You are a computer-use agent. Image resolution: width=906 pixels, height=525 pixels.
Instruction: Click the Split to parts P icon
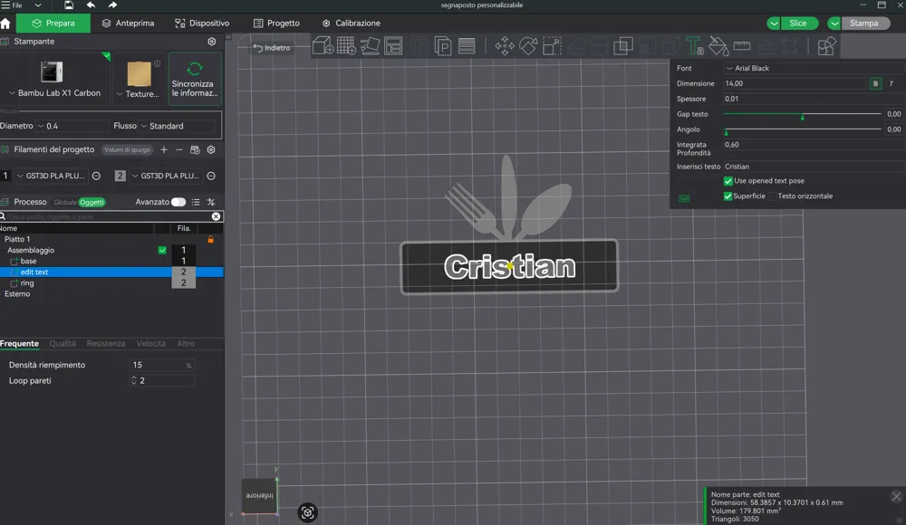click(443, 45)
